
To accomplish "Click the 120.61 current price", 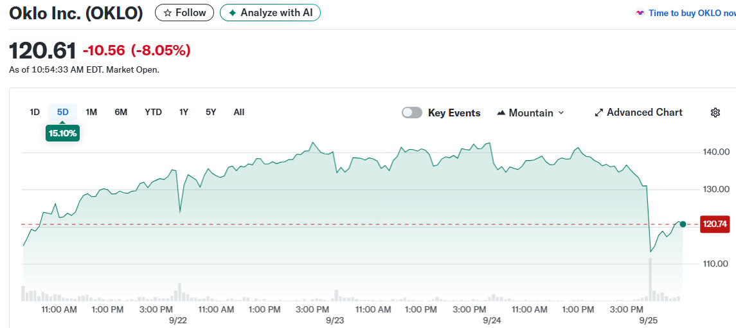I will pos(42,50).
